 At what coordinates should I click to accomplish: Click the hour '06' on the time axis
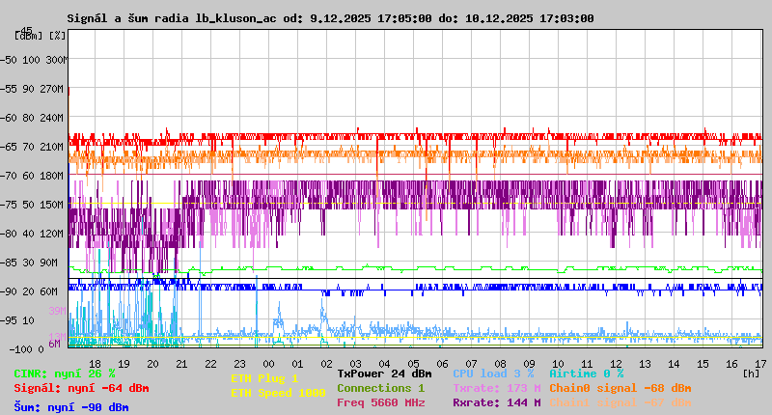tap(443, 364)
